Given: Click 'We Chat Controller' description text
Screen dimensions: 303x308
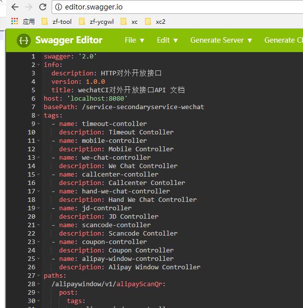Looking at the screenshot, I should [x=143, y=166].
